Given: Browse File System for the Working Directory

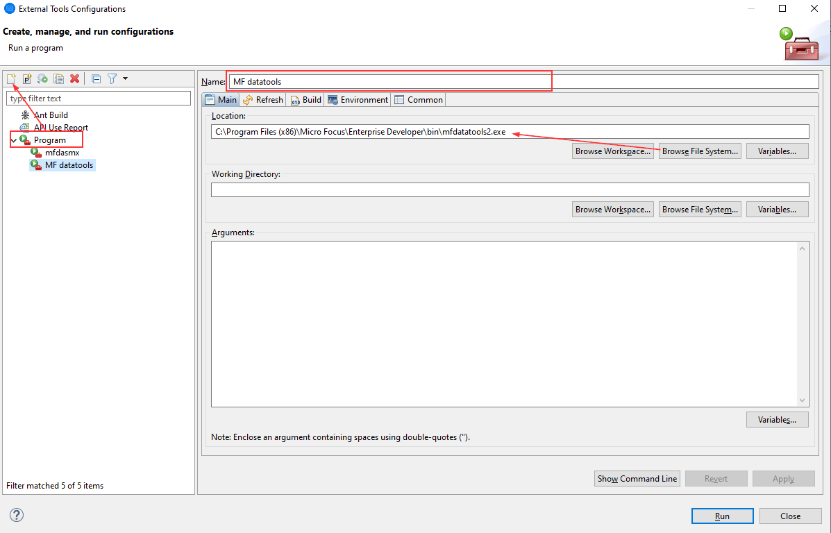Looking at the screenshot, I should 700,209.
